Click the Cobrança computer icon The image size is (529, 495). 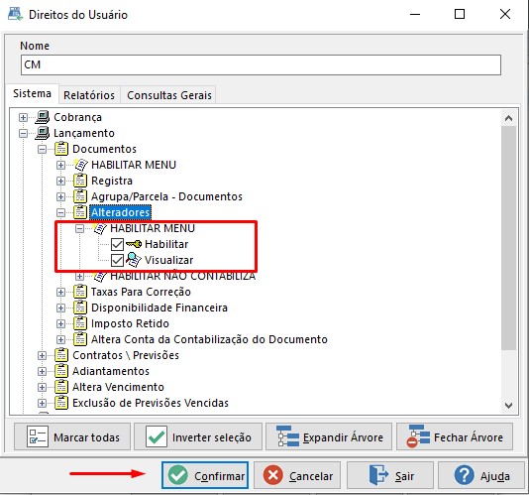tap(43, 117)
